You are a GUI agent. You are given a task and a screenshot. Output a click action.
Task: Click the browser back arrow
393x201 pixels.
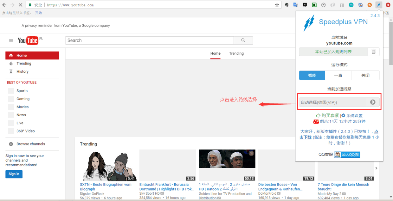pos(4,5)
